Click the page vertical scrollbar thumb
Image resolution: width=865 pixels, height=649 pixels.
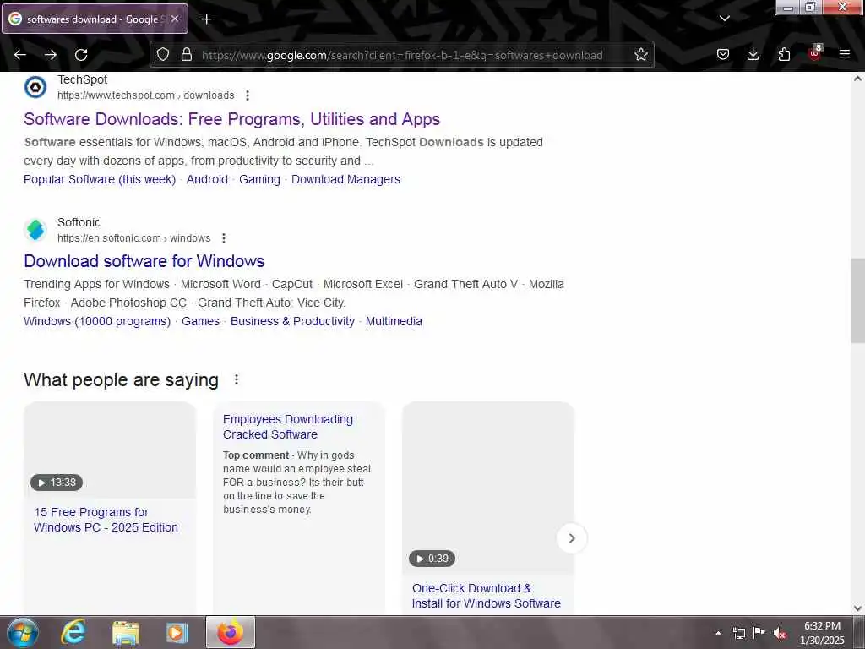[x=857, y=301]
